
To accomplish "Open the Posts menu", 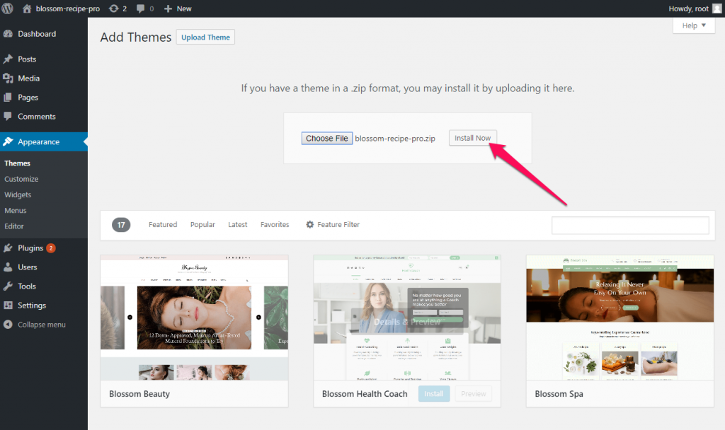I will [x=27, y=59].
